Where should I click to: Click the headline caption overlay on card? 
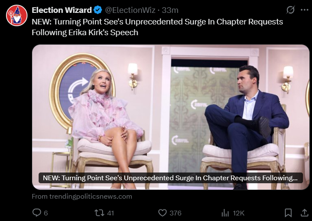click(x=170, y=178)
